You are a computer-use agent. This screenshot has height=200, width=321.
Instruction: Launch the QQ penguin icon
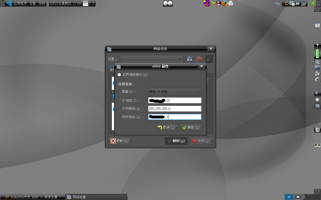[219, 3]
